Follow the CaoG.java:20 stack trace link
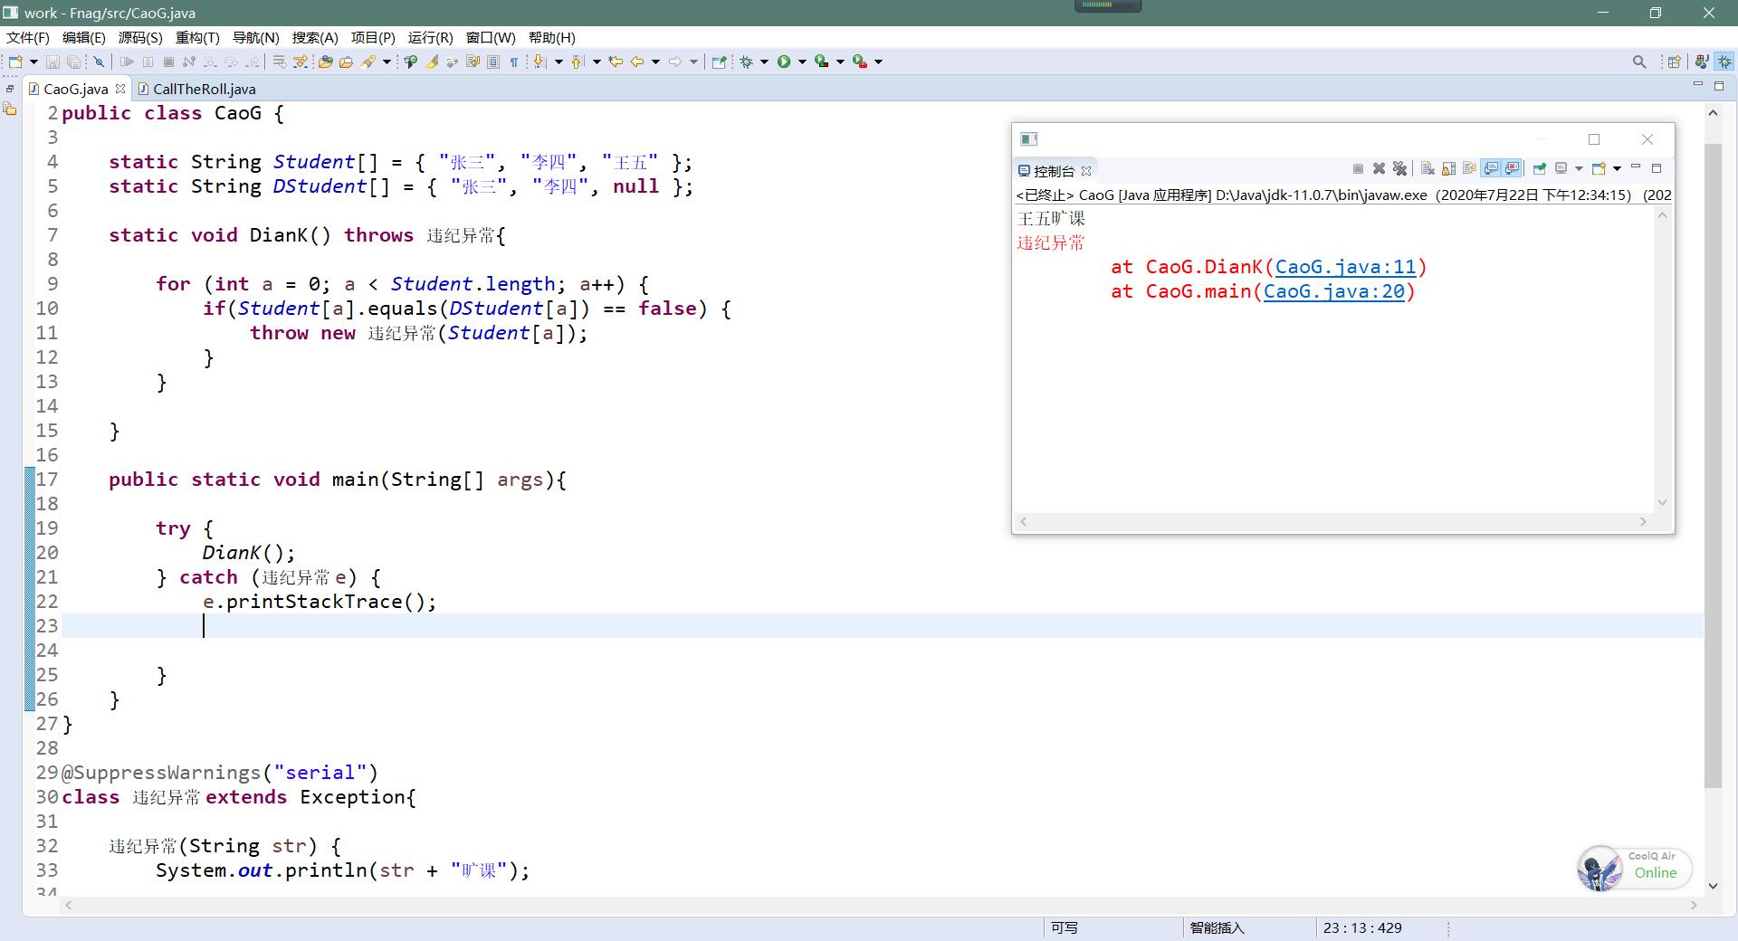The image size is (1738, 941). tap(1334, 291)
